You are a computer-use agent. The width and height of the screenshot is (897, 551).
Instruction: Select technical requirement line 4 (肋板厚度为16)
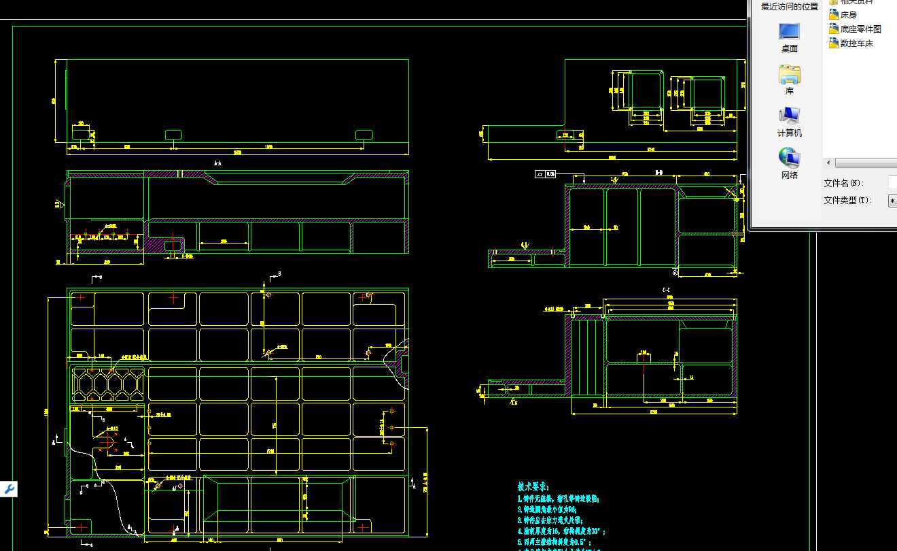(561, 531)
